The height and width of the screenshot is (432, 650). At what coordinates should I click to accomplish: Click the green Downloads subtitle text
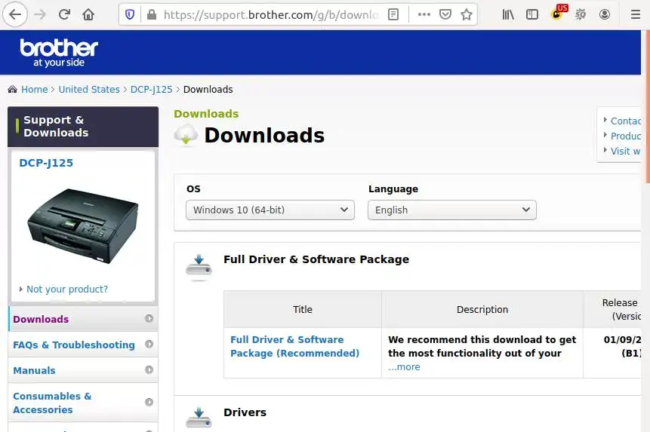point(206,114)
